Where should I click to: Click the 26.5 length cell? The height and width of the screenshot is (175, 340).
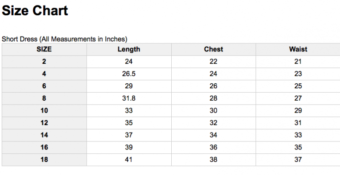pos(129,74)
